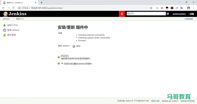Viewport: 197px width, 104px height.
Task: Click the browser address bar URL
Action: [47, 8]
